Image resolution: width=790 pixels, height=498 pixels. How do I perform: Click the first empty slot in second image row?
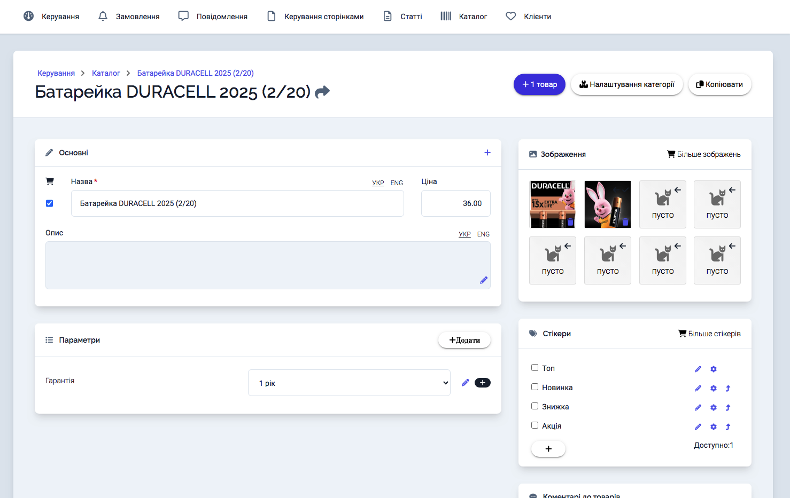click(x=553, y=260)
